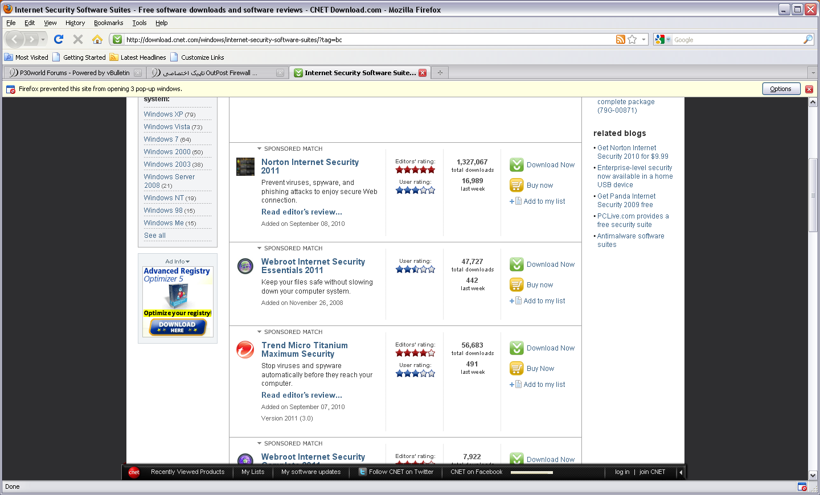This screenshot has width=820, height=495.
Task: Click the Webroot Essentials 2011 product icon
Action: 245,266
